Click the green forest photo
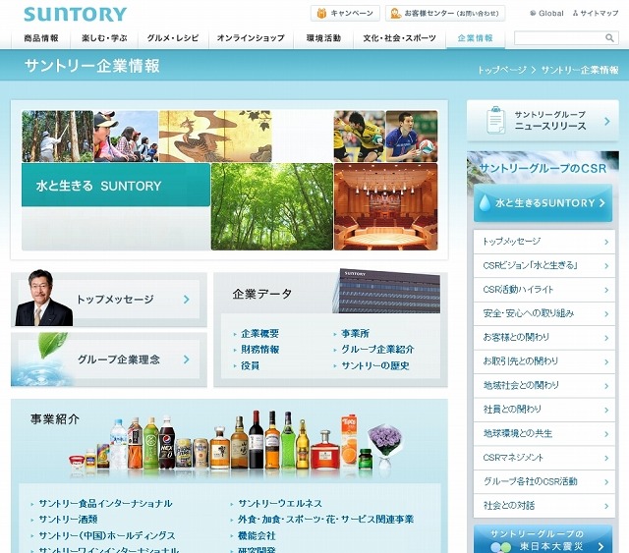 (x=272, y=206)
